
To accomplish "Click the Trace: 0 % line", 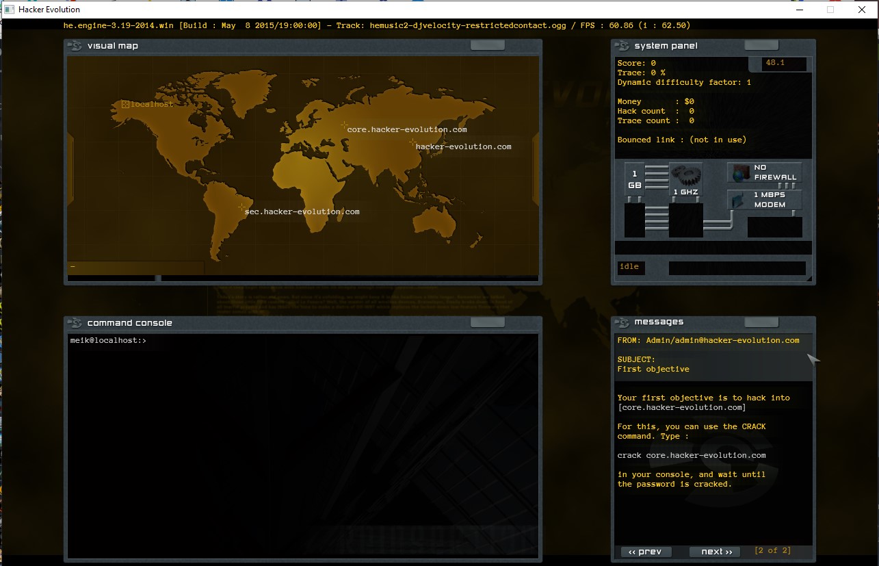I will coord(642,73).
